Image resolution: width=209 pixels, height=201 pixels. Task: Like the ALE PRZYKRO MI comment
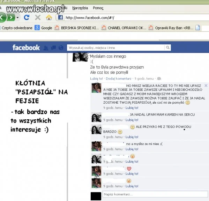click(x=132, y=137)
